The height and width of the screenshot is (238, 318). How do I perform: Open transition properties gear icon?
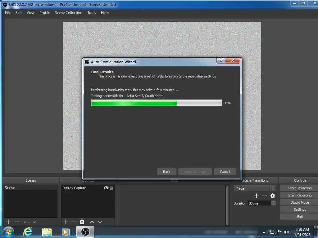[x=273, y=196]
